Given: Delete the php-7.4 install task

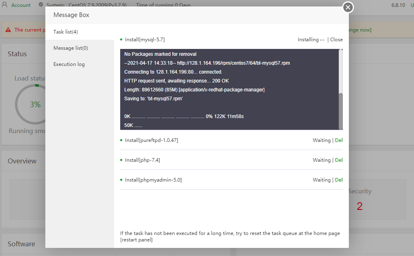Looking at the screenshot, I should click(339, 160).
